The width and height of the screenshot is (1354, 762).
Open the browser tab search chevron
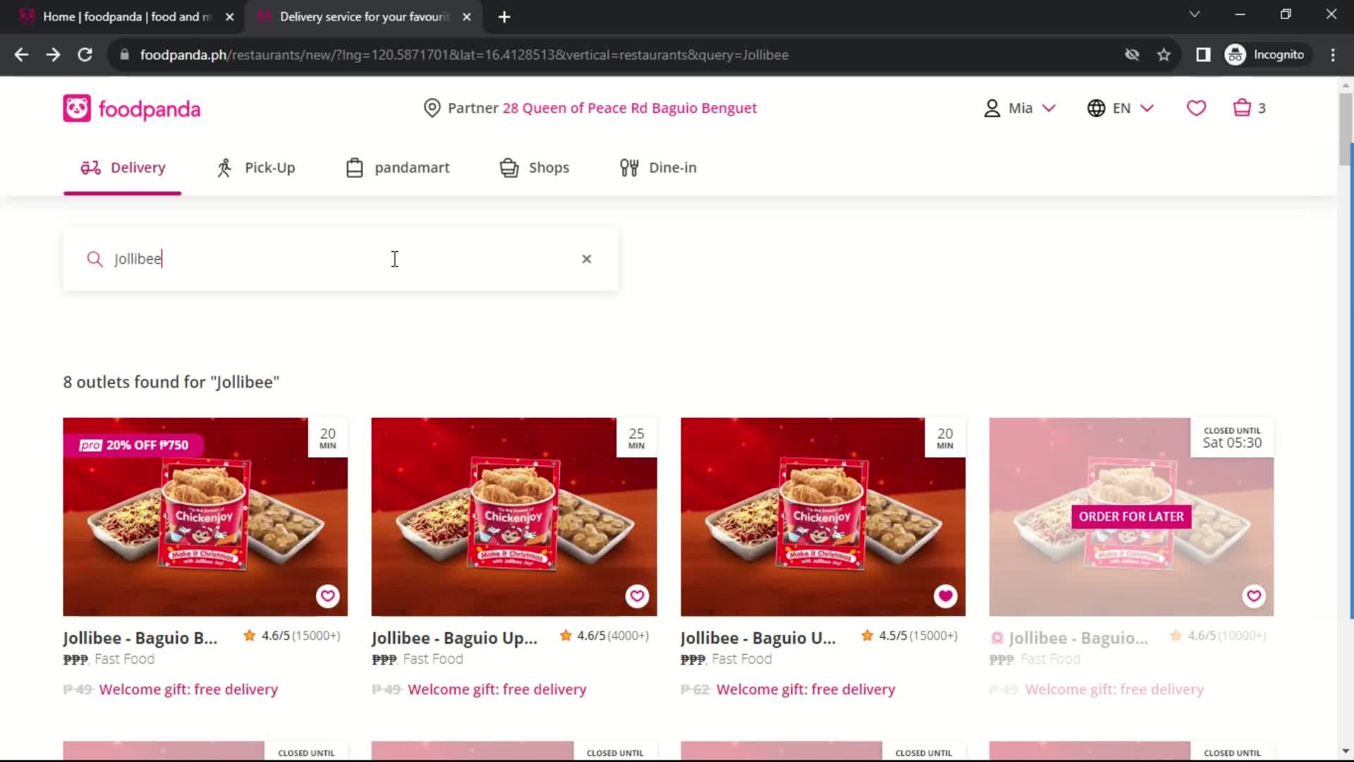[x=1194, y=14]
